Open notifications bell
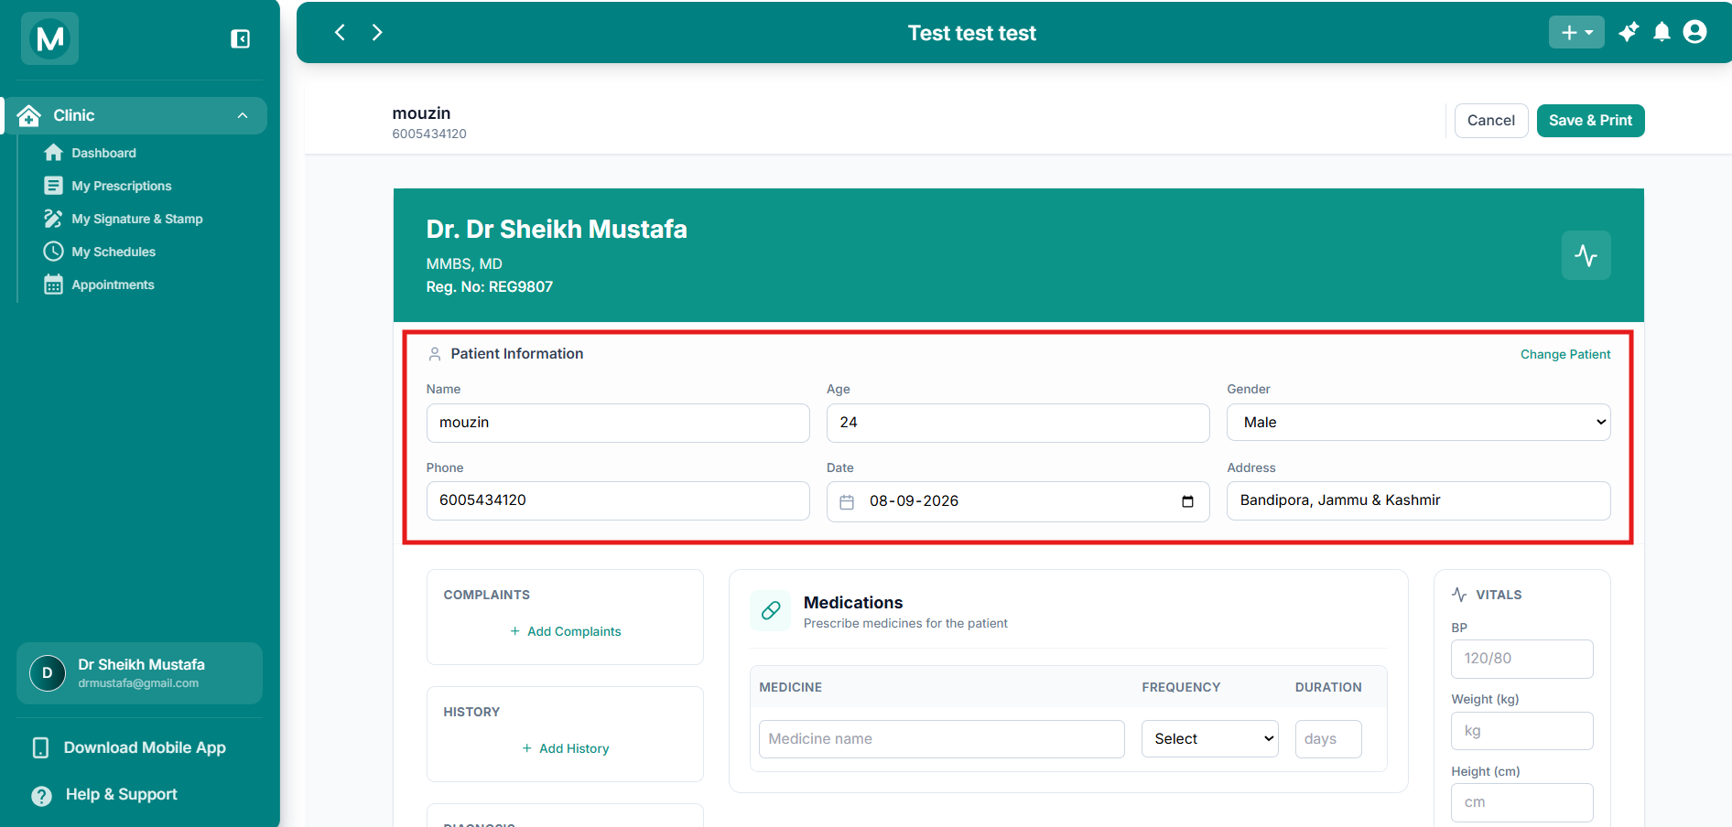The height and width of the screenshot is (827, 1732). pyautogui.click(x=1662, y=32)
